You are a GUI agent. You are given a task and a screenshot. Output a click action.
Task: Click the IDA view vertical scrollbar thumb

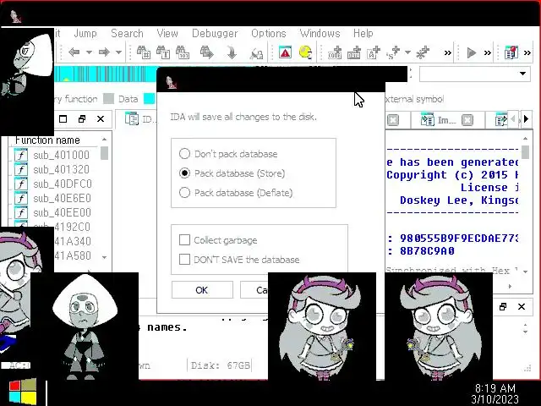[525, 152]
